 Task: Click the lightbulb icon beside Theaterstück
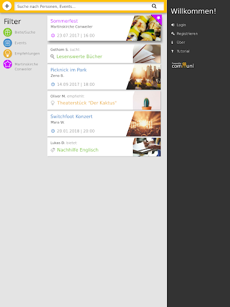pyautogui.click(x=53, y=103)
